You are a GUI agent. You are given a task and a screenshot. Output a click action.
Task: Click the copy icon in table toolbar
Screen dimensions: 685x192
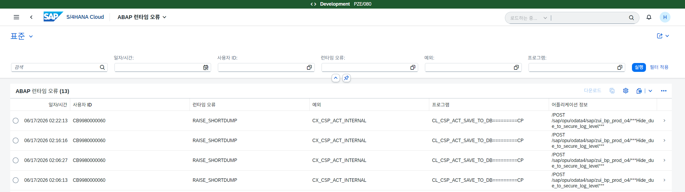pyautogui.click(x=612, y=91)
